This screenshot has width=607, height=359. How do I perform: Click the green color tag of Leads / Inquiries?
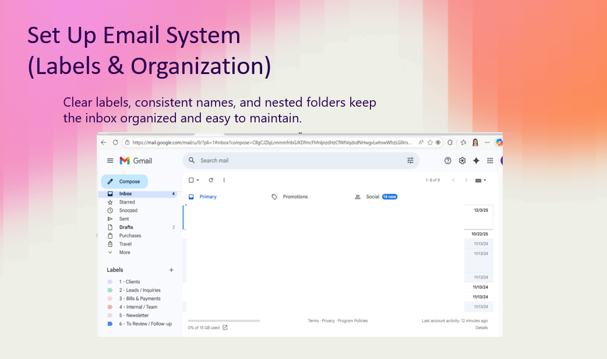tap(110, 290)
